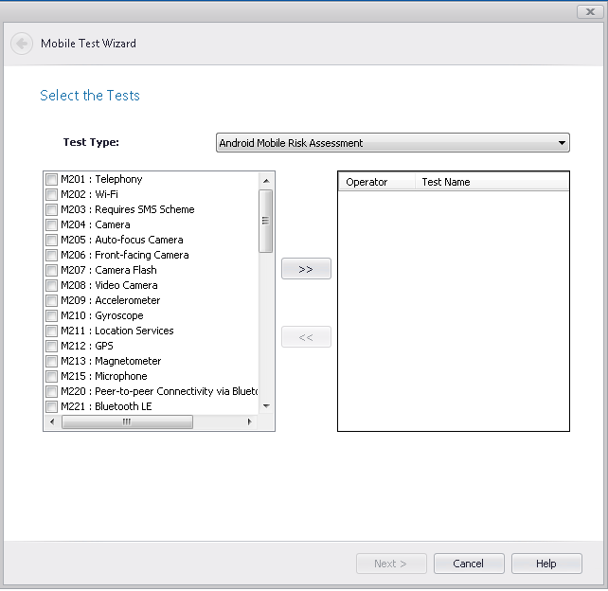
Task: Check the M202 Wi-Fi test
Action: coord(51,195)
